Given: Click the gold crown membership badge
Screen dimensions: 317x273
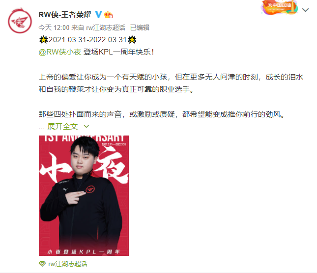Looking at the screenshot, I should (x=108, y=15).
